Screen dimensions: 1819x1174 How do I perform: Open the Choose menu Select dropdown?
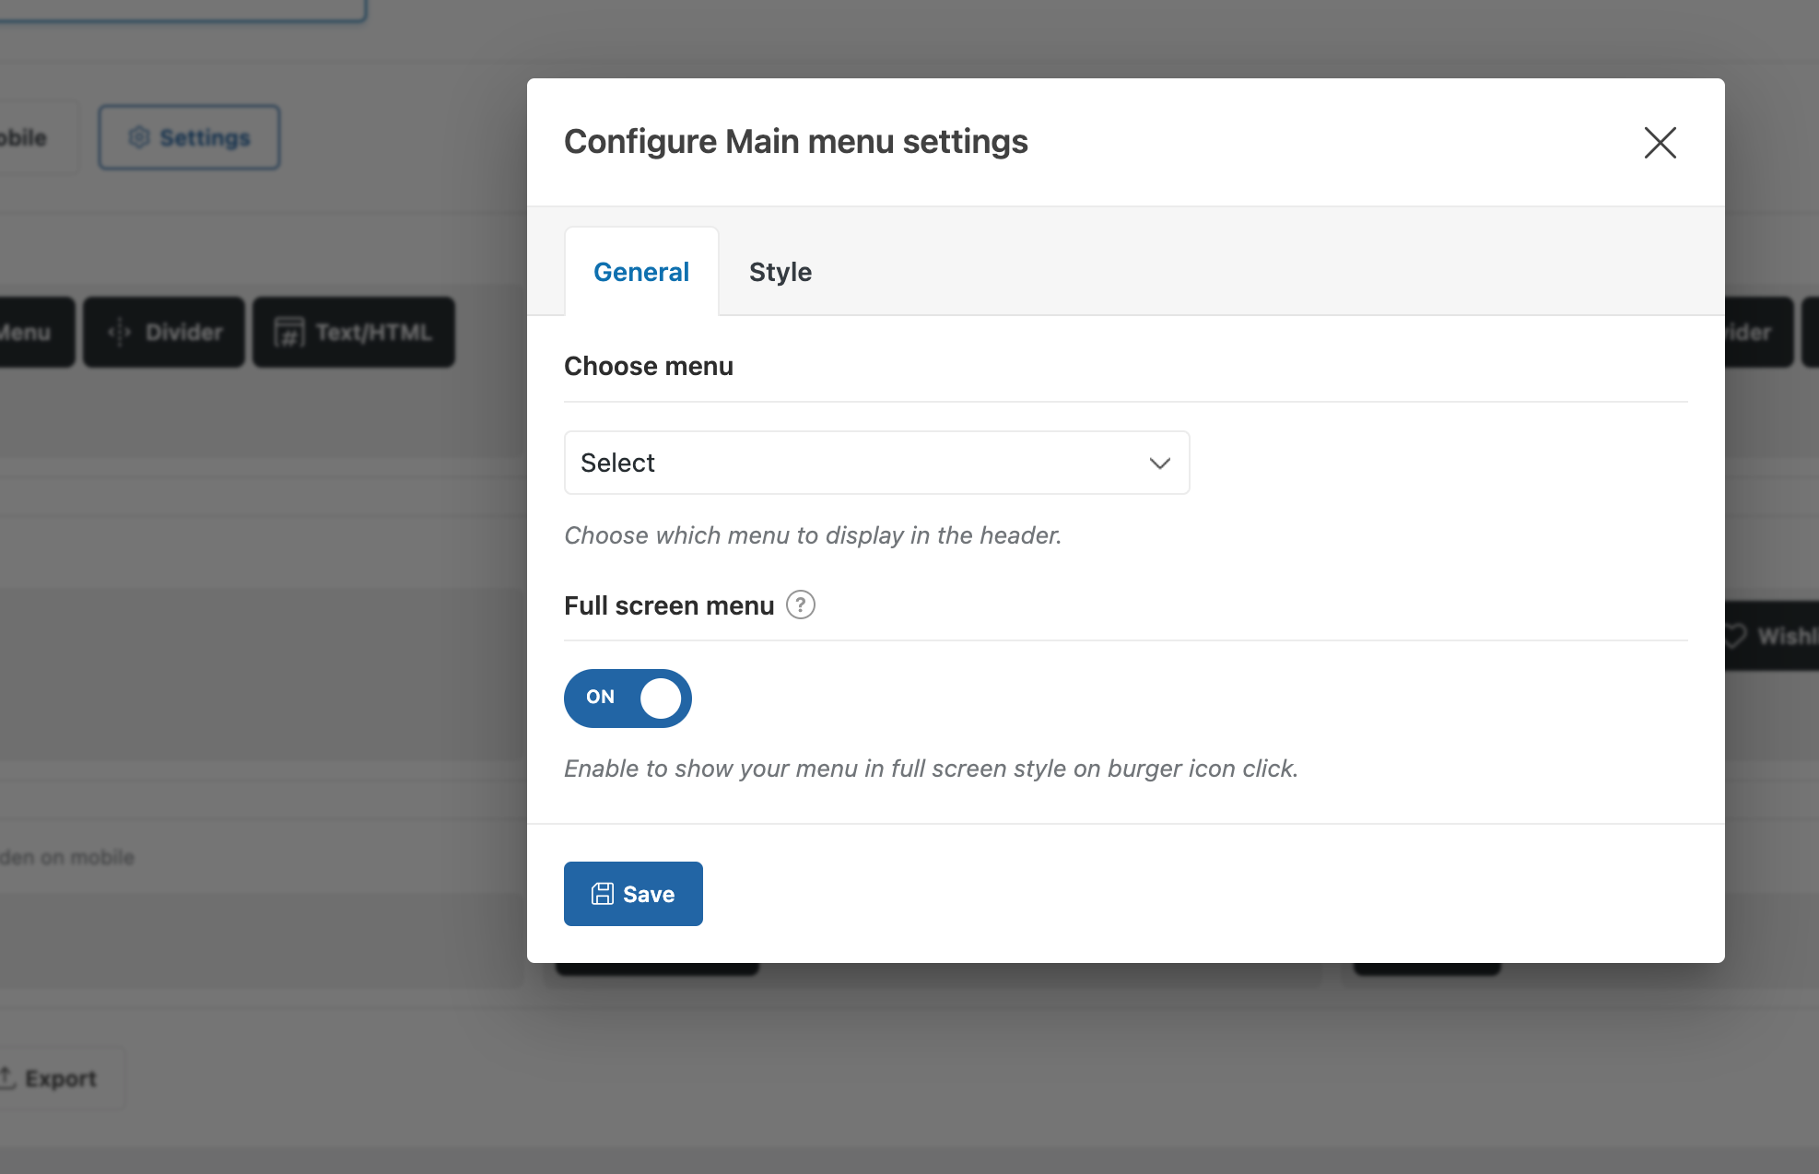pyautogui.click(x=875, y=463)
